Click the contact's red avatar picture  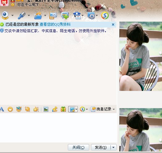point(4,3)
